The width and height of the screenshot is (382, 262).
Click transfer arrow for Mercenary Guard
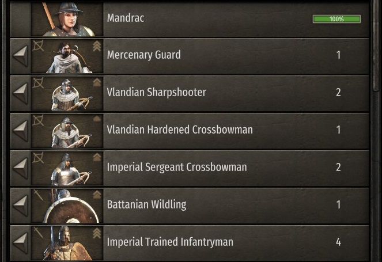pos(21,56)
